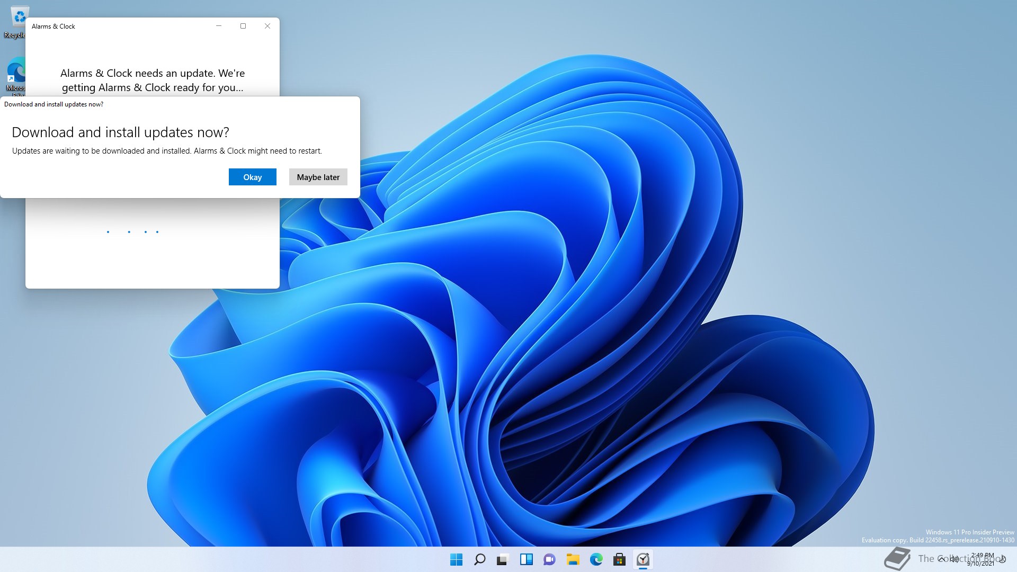The height and width of the screenshot is (572, 1017).
Task: Click the Maybe later button
Action: [x=318, y=177]
